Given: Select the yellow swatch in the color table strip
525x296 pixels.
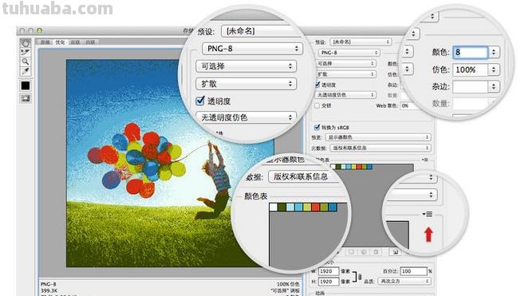Looking at the screenshot, I should point(354,167).
